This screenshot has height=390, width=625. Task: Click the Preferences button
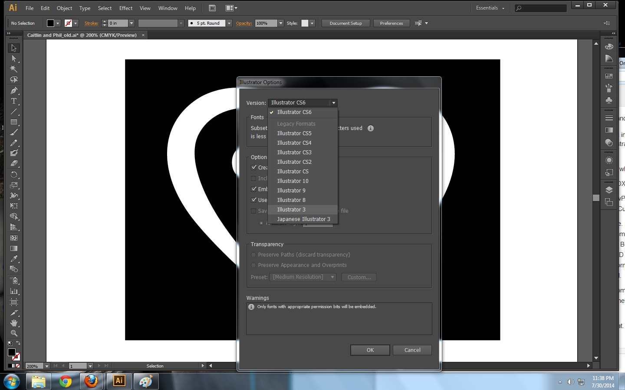(391, 23)
